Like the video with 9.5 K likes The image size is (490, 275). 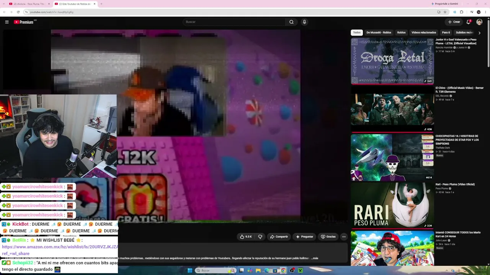pos(246,237)
